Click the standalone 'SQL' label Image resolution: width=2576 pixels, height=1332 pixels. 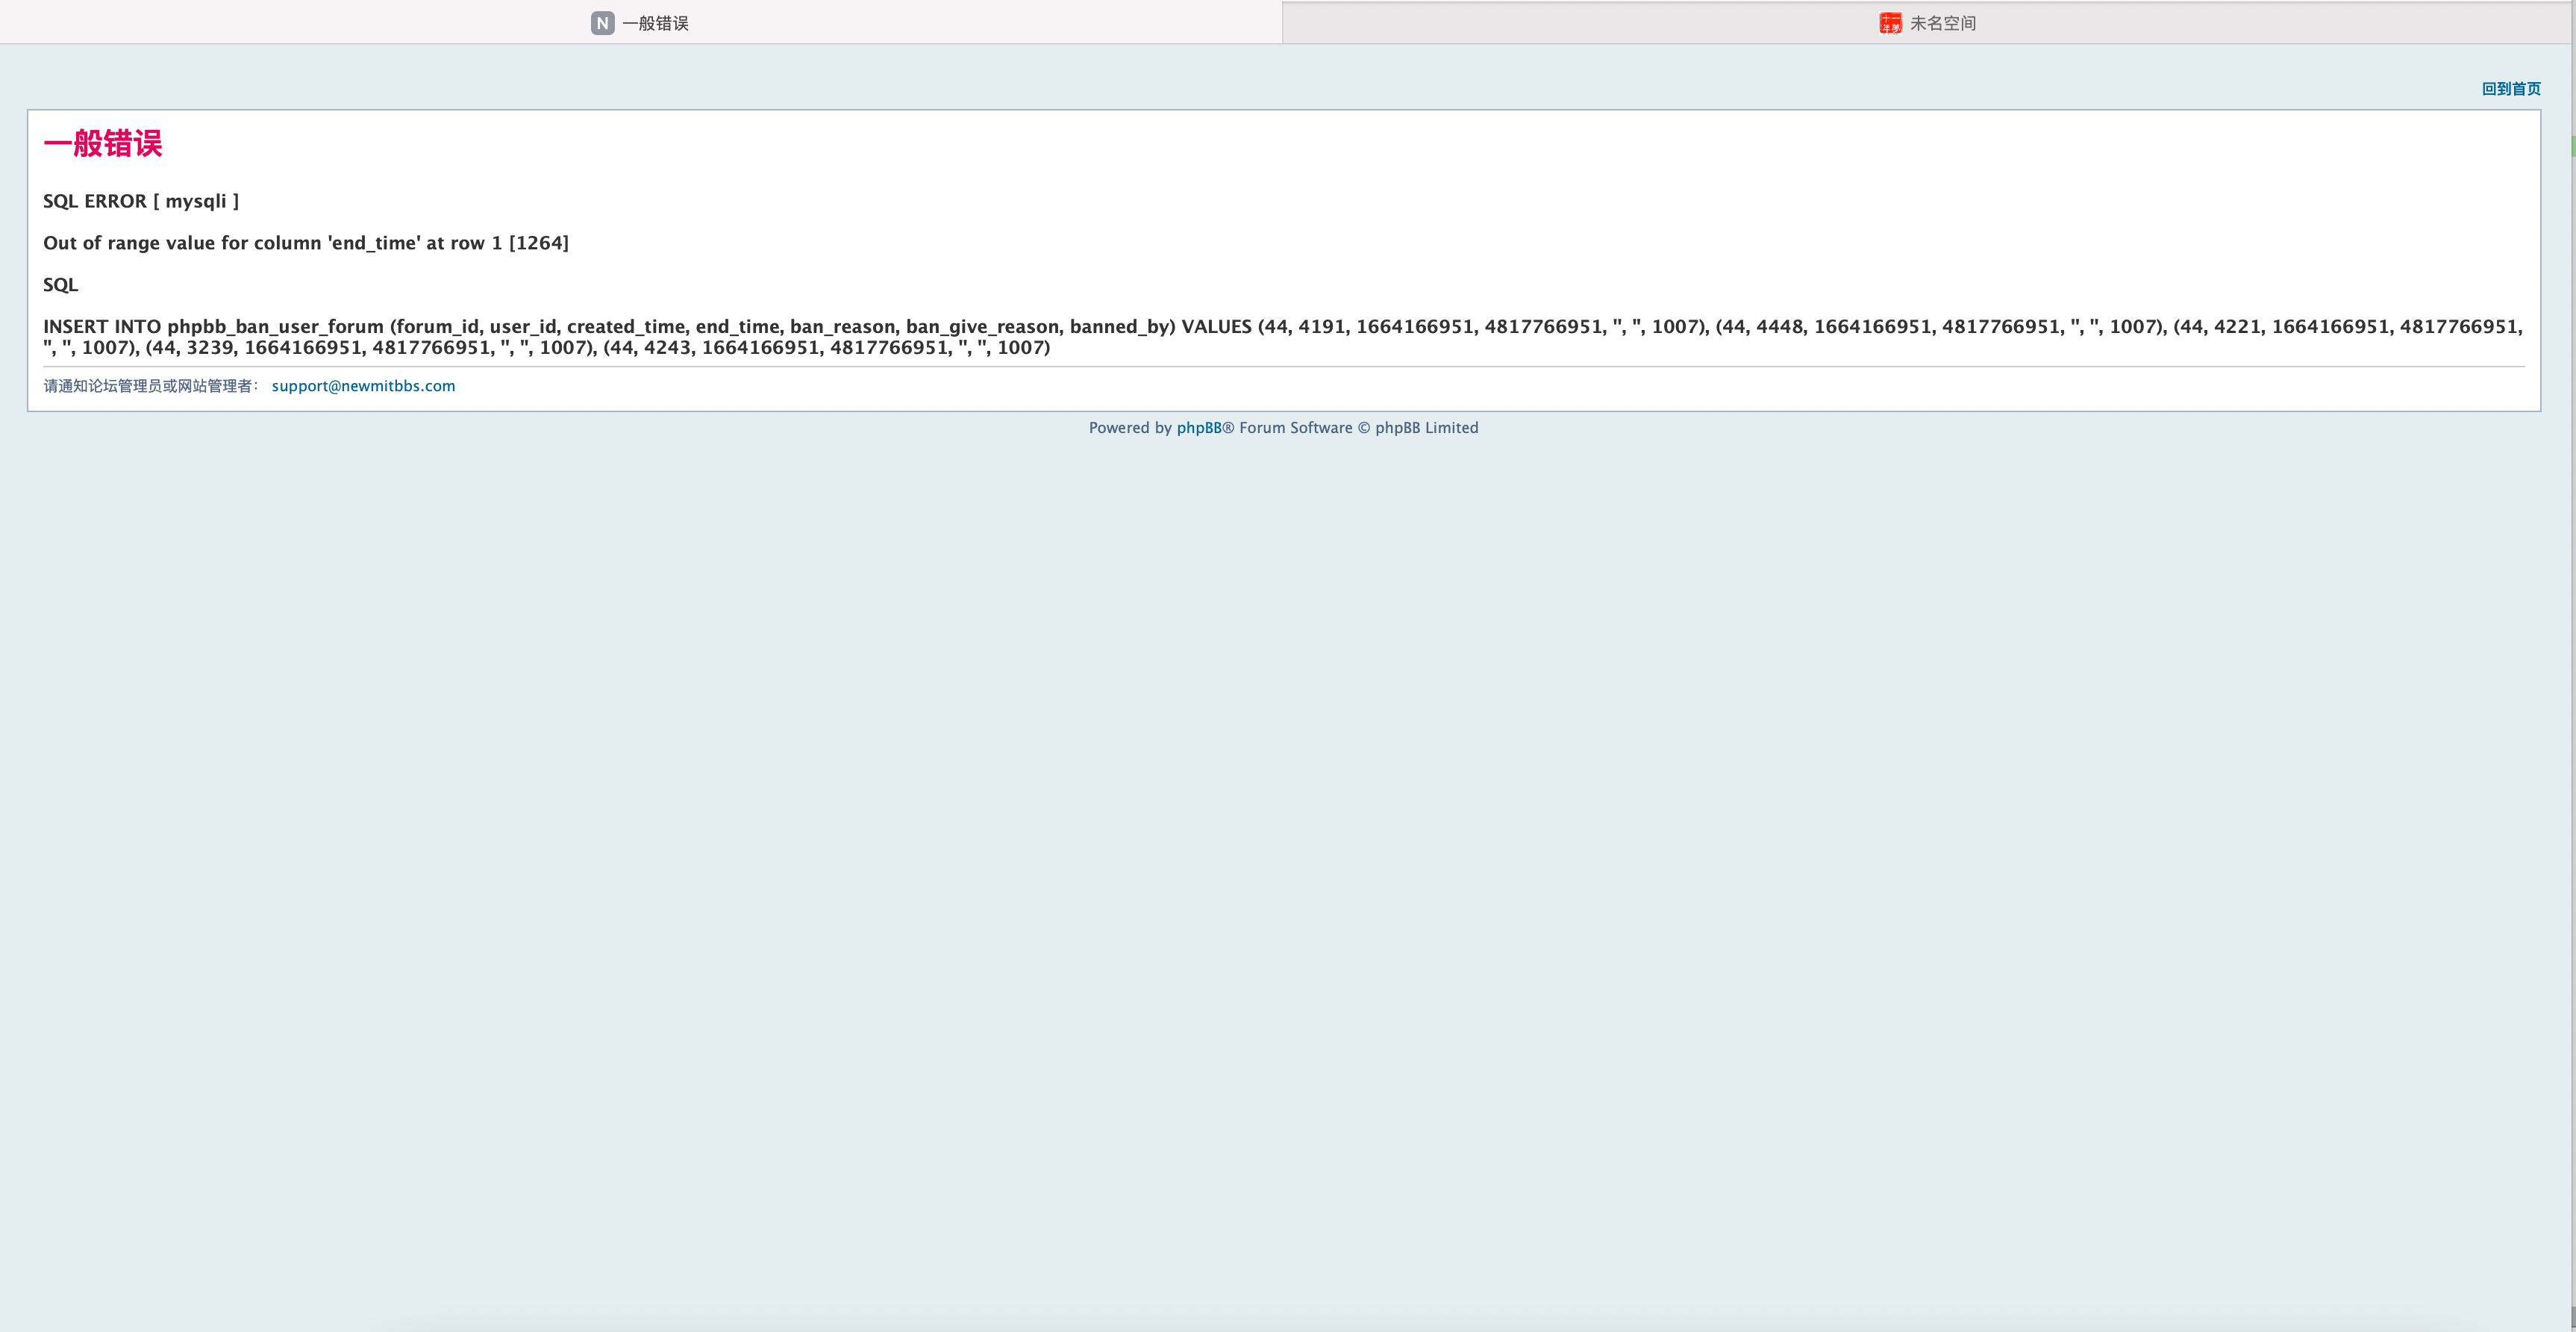[x=60, y=285]
